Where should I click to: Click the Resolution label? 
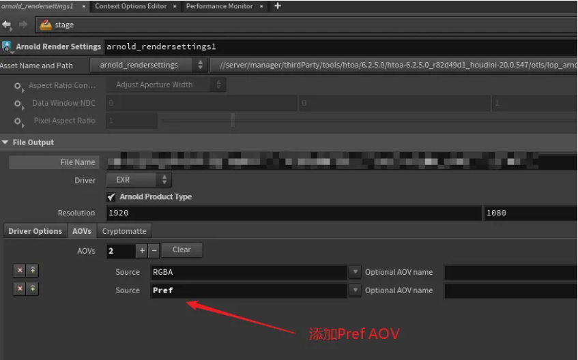click(76, 213)
